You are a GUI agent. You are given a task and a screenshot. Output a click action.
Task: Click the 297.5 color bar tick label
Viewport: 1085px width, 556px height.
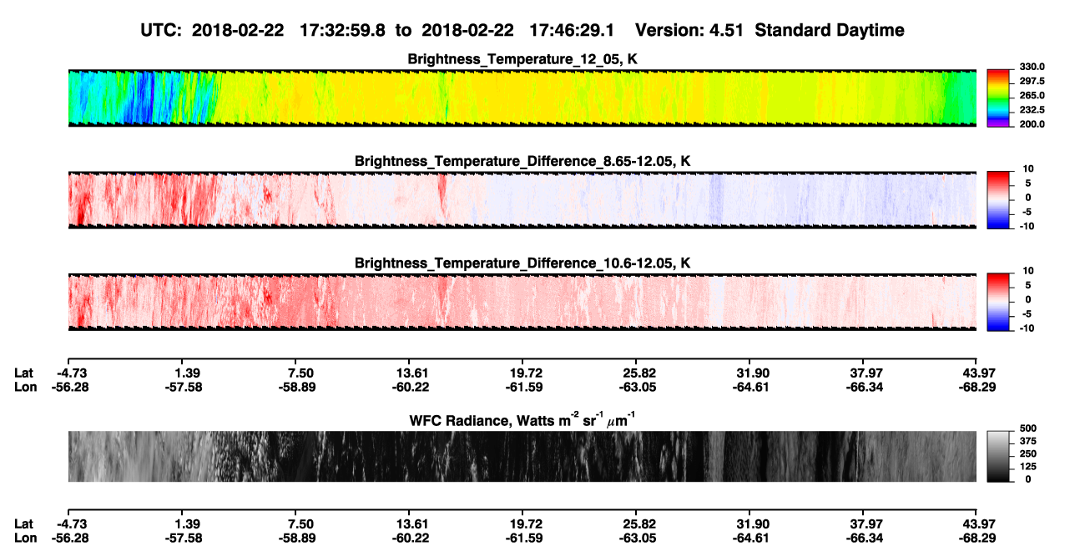coord(1031,81)
